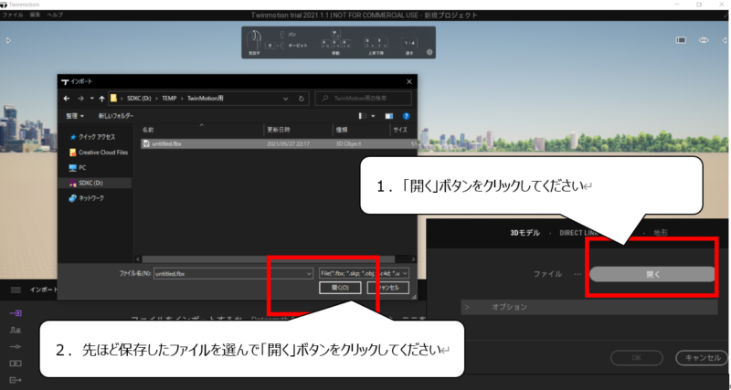Click the viewport settings icon left of eye
The height and width of the screenshot is (390, 731).
pos(681,40)
